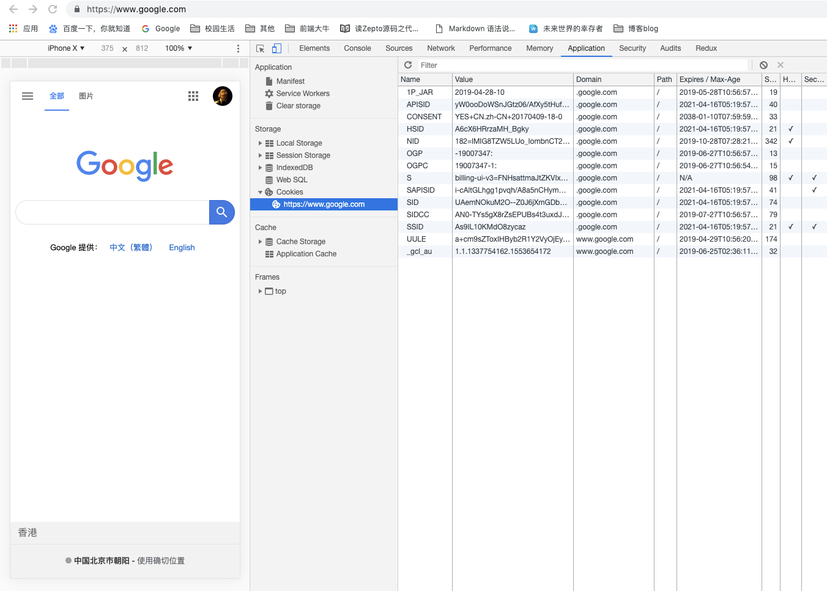
Task: Select Web SQL in Storage section
Action: point(292,180)
